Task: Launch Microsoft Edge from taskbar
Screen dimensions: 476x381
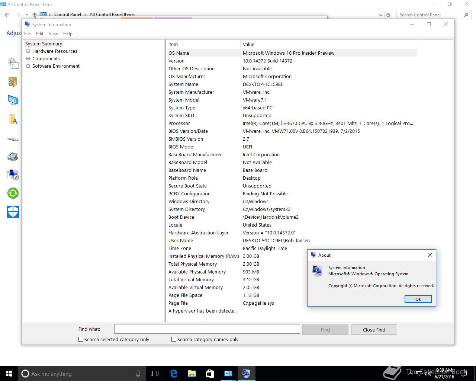Action: pos(173,374)
